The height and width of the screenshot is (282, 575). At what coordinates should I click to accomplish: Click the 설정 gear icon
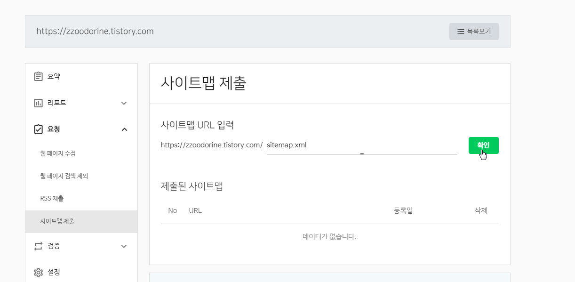coord(39,272)
